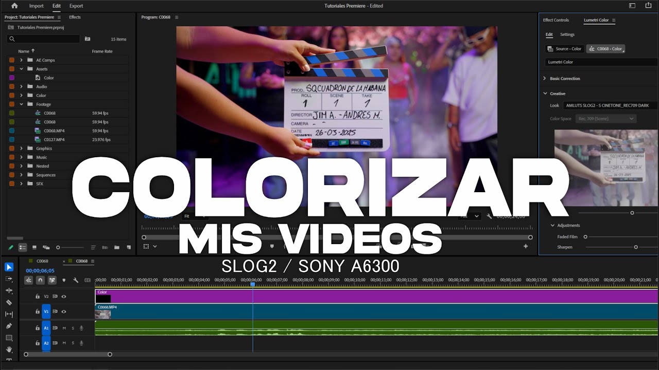Switch to the Import tab
The image size is (659, 370).
pos(36,6)
